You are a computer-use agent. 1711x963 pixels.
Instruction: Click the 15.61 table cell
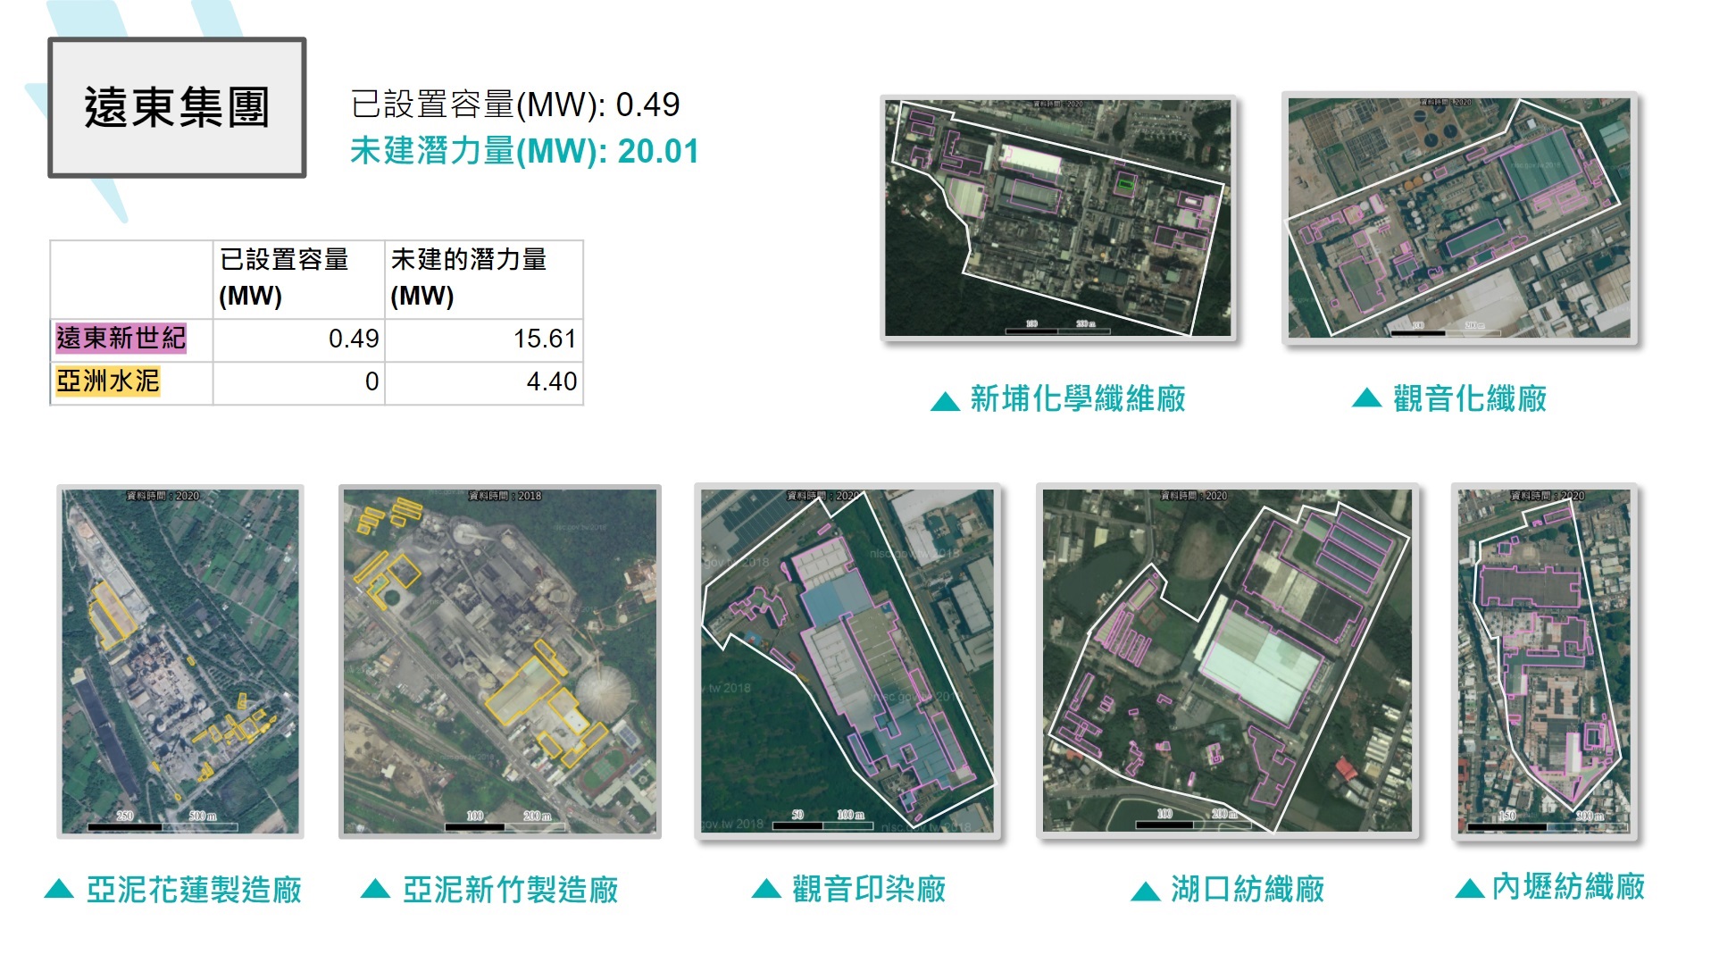(x=484, y=339)
